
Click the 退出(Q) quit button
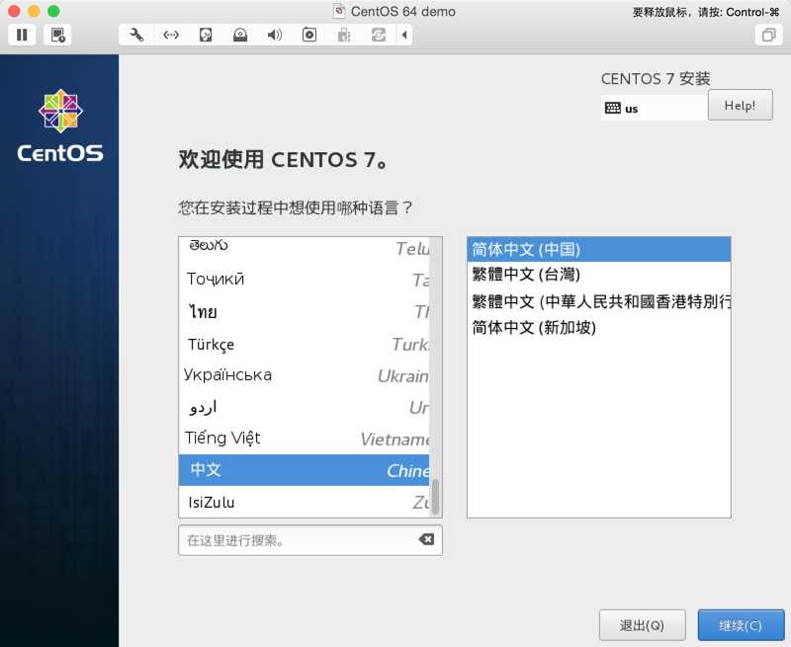(x=642, y=625)
